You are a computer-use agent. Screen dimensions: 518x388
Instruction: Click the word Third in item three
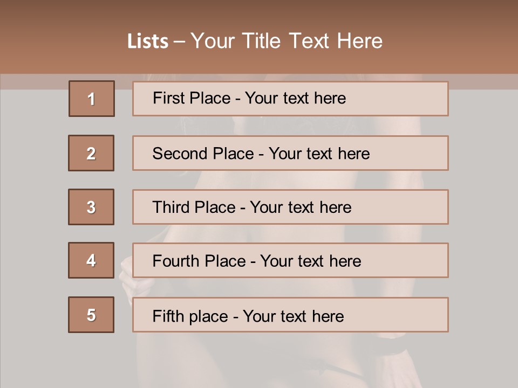click(172, 207)
